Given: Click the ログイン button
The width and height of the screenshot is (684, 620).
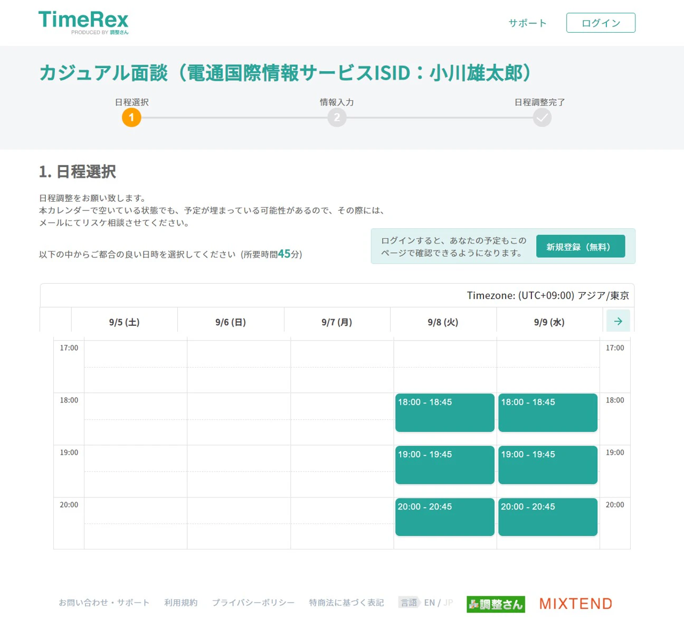Looking at the screenshot, I should coord(601,23).
